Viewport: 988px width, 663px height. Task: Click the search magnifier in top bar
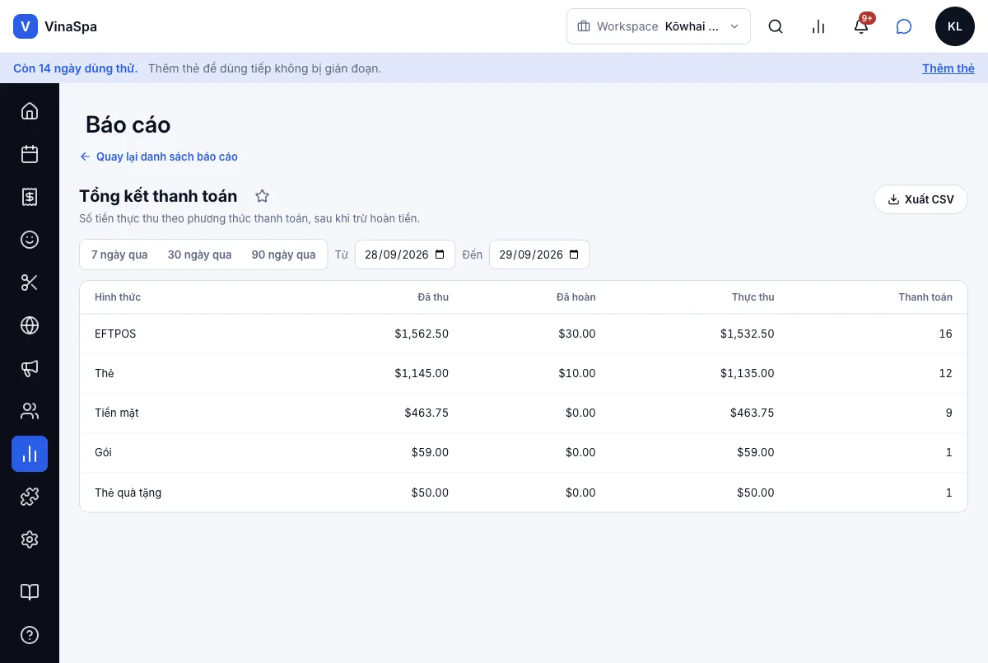(776, 26)
